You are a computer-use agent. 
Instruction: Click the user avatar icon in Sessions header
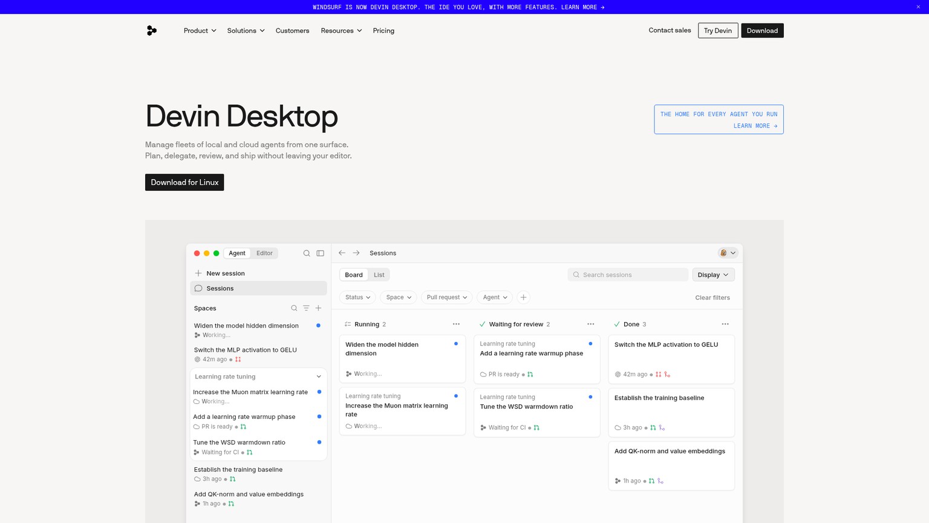click(723, 253)
